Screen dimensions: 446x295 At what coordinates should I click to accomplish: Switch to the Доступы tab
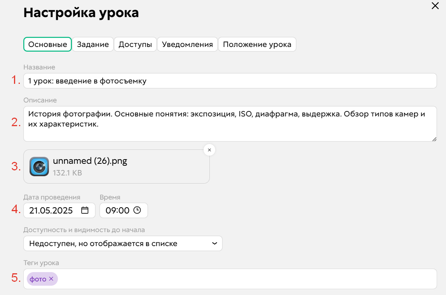pos(135,44)
